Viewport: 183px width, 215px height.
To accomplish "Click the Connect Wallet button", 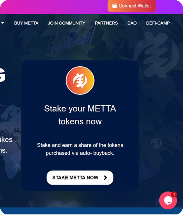I will pos(131,6).
